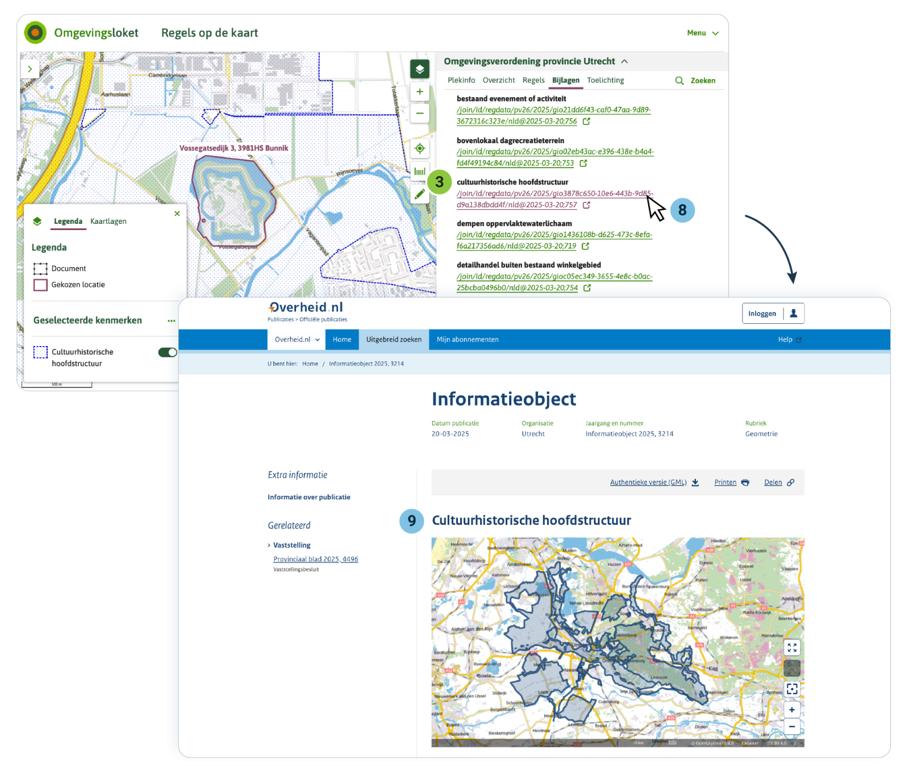
Task: Switch to the Plekinfo tab
Action: point(461,80)
